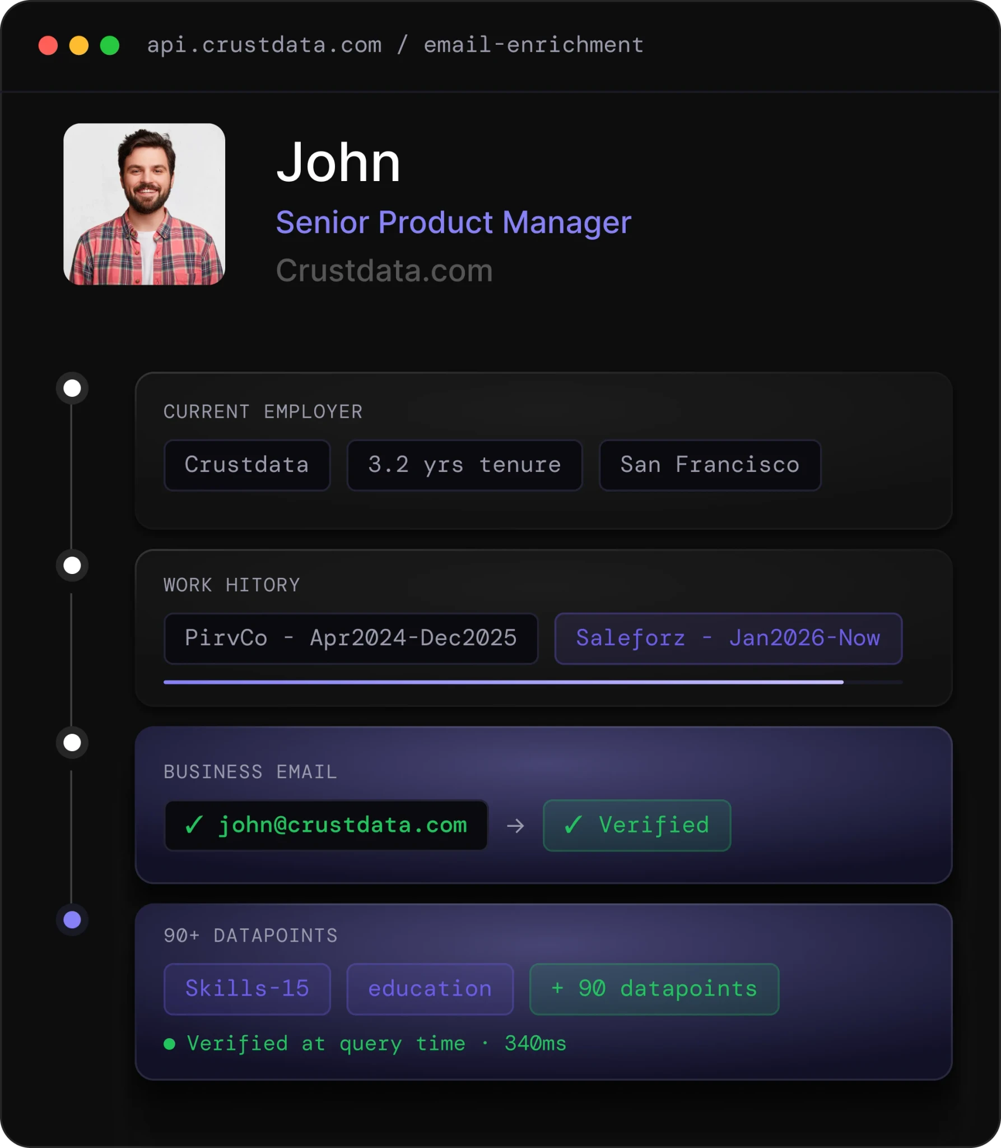This screenshot has height=1148, width=1001.
Task: Open the Crustdata.com company link
Action: pyautogui.click(x=384, y=271)
